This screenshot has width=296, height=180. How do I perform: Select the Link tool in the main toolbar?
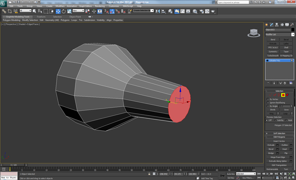pos(4,11)
